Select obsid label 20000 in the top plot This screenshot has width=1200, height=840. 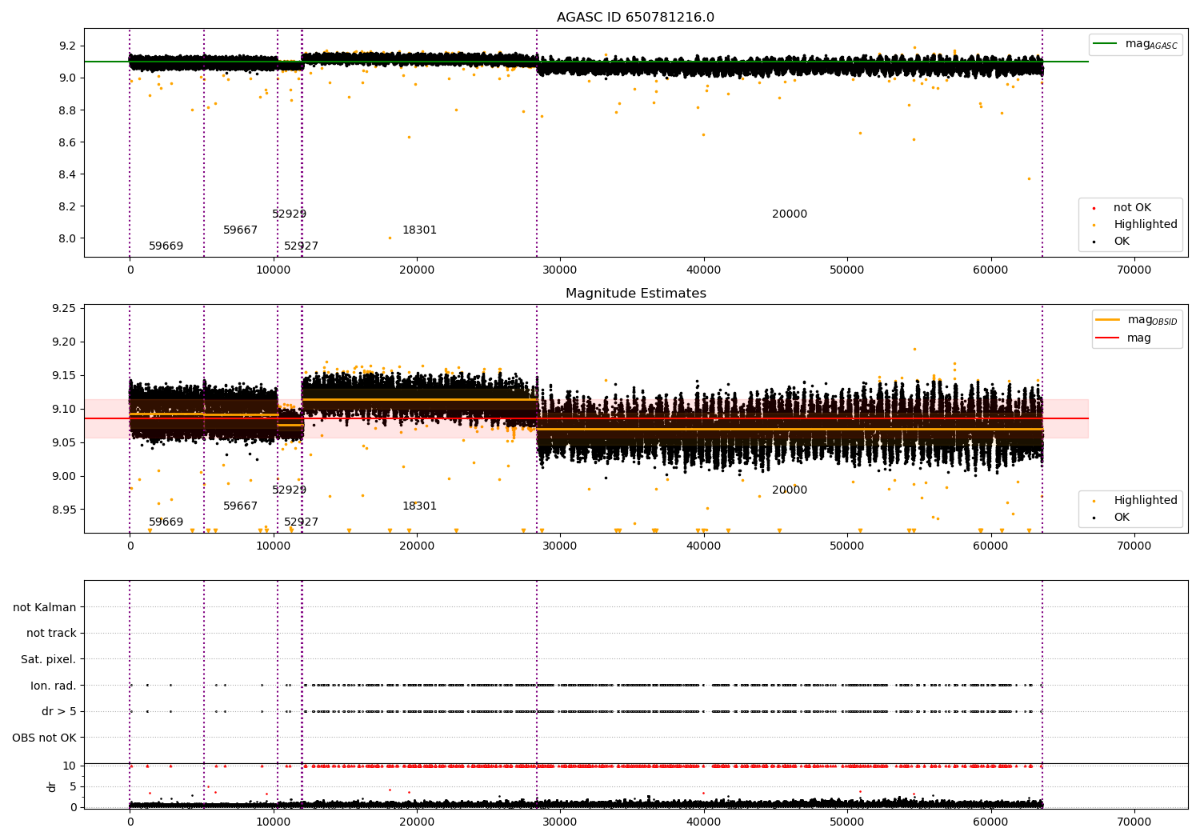tap(790, 214)
